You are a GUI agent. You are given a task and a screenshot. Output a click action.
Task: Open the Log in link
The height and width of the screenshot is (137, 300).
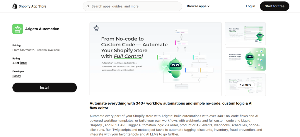point(250,6)
